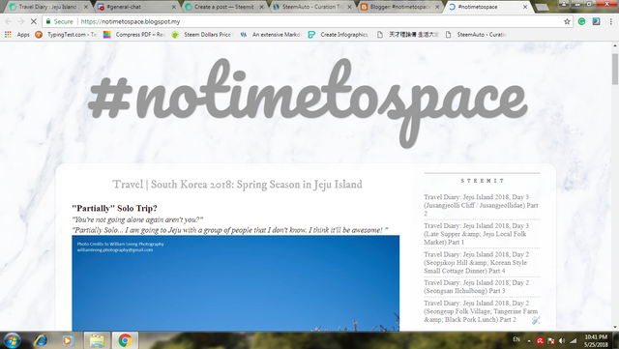Open the TypingTest.com bookmark
The image size is (619, 349).
(66, 35)
